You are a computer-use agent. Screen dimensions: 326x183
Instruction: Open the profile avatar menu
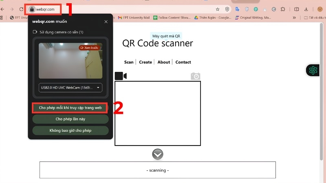point(320,9)
